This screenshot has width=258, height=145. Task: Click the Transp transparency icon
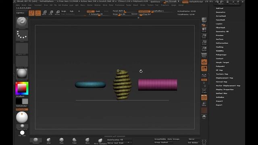[x=204, y=104]
